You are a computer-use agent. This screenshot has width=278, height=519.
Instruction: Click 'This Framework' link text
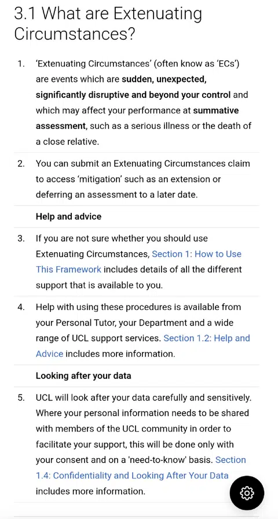pos(68,269)
